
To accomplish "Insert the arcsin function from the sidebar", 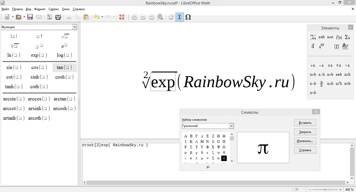I will coord(14,99).
